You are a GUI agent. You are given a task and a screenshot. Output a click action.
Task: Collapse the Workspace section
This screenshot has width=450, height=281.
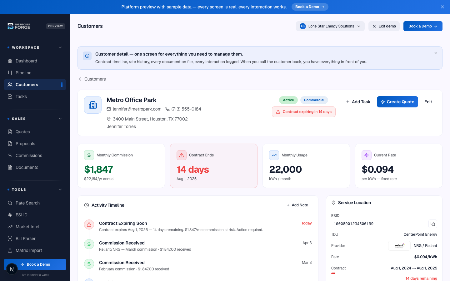pos(60,47)
